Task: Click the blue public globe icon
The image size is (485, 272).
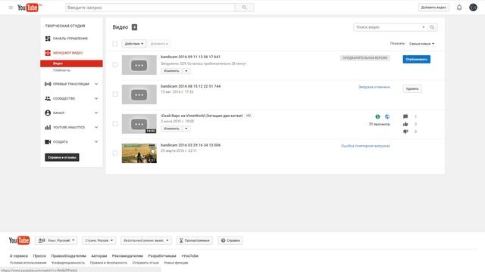Action: [387, 116]
